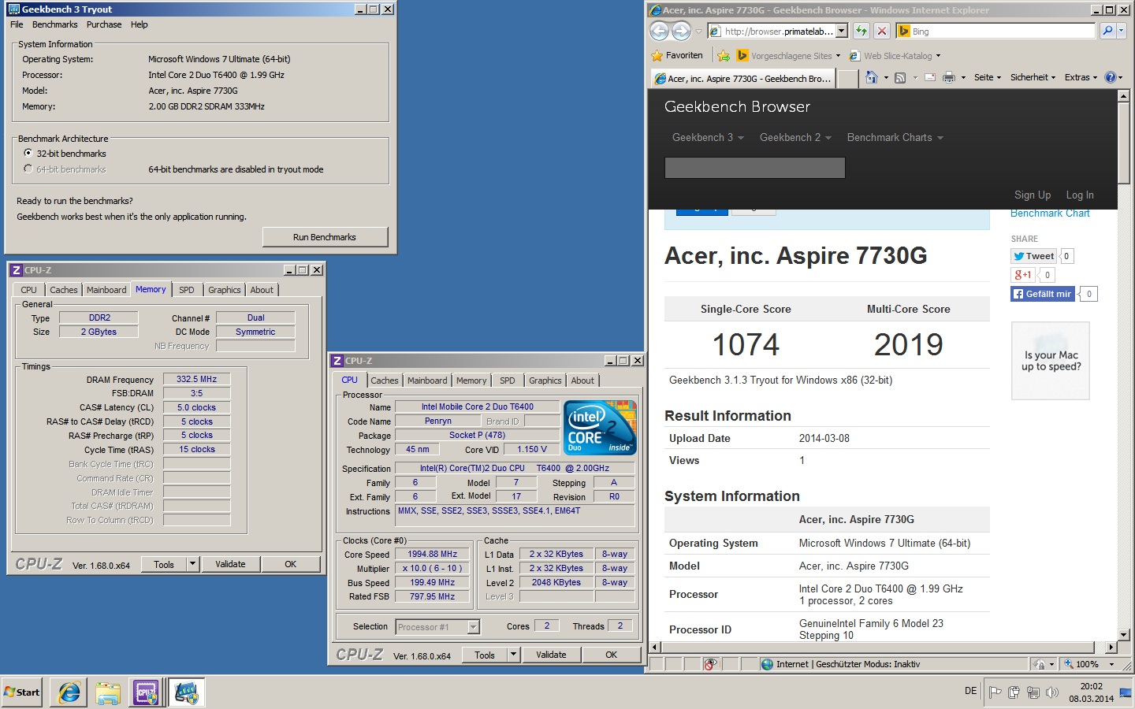Image resolution: width=1135 pixels, height=709 pixels.
Task: Click the Intel Core 2 Duo logo
Action: click(600, 428)
